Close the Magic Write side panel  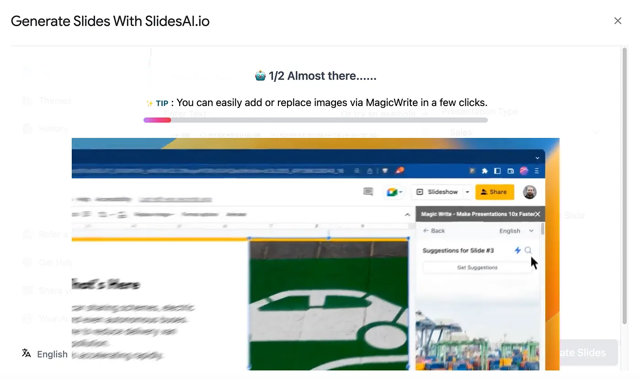click(538, 214)
